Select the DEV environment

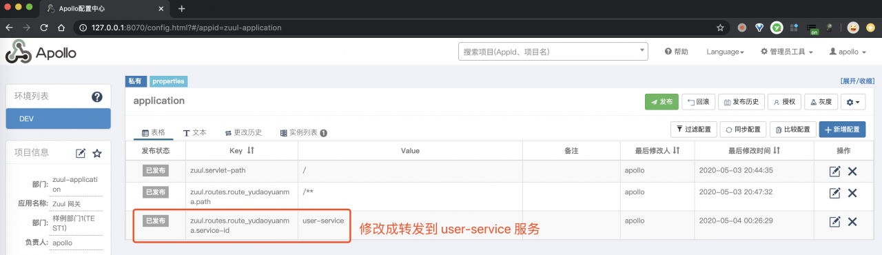tap(58, 119)
